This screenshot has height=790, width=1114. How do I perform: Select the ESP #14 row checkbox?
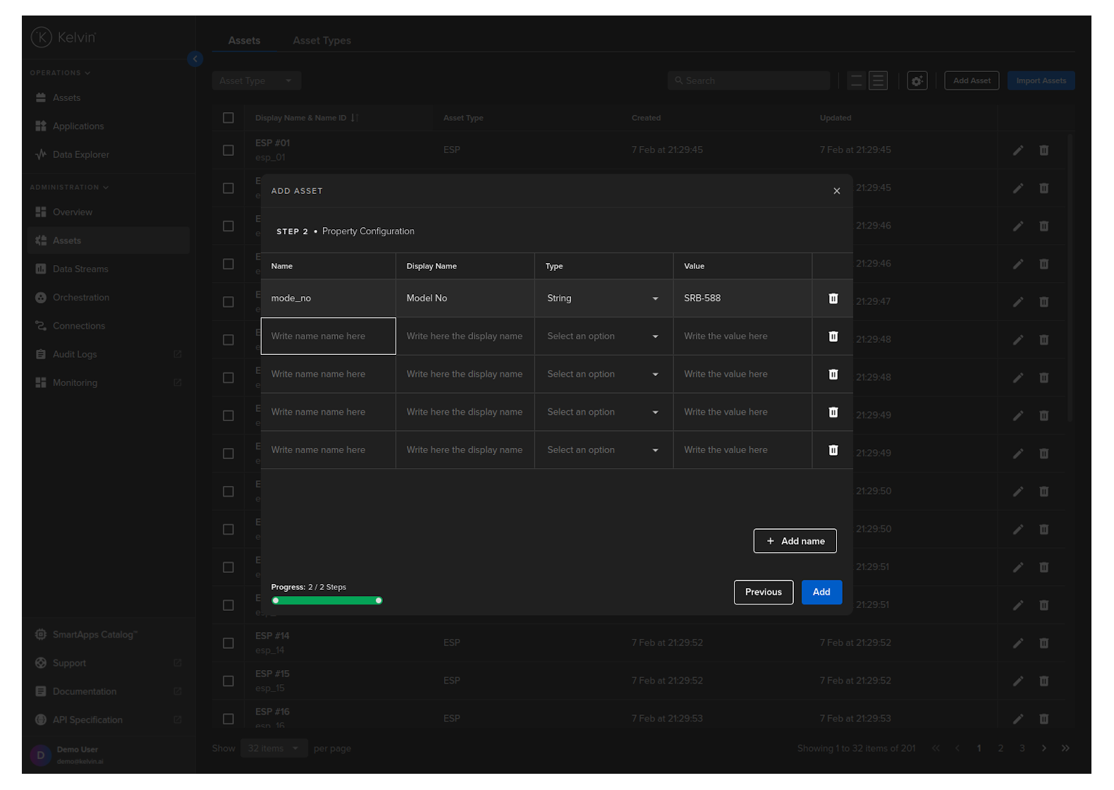click(x=228, y=643)
